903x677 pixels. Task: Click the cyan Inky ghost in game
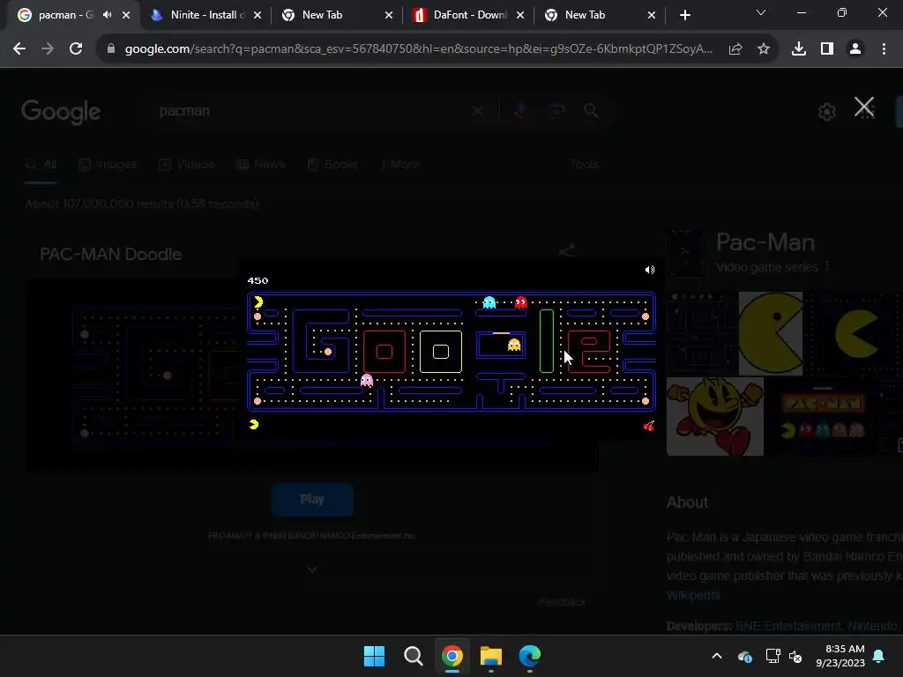489,301
